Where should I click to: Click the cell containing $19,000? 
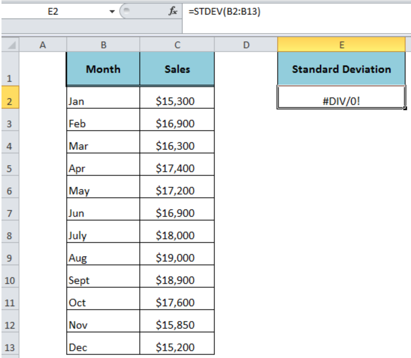tap(177, 254)
